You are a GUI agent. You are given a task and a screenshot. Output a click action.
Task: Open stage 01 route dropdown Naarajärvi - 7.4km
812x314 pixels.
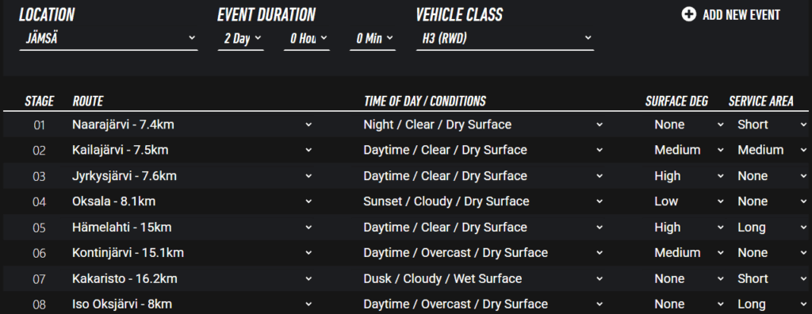pyautogui.click(x=193, y=124)
